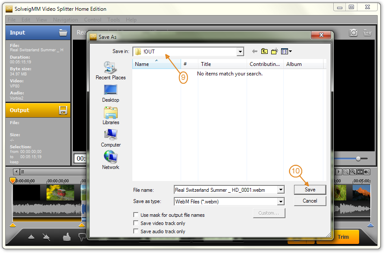385x253 pixels.
Task: Sort by the Album column header
Action: (x=304, y=64)
